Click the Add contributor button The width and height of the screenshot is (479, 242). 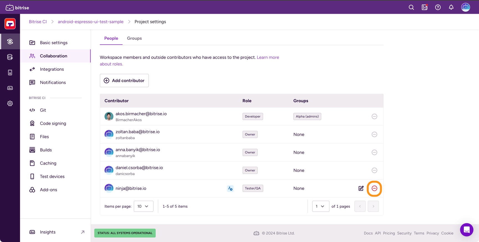pos(124,80)
